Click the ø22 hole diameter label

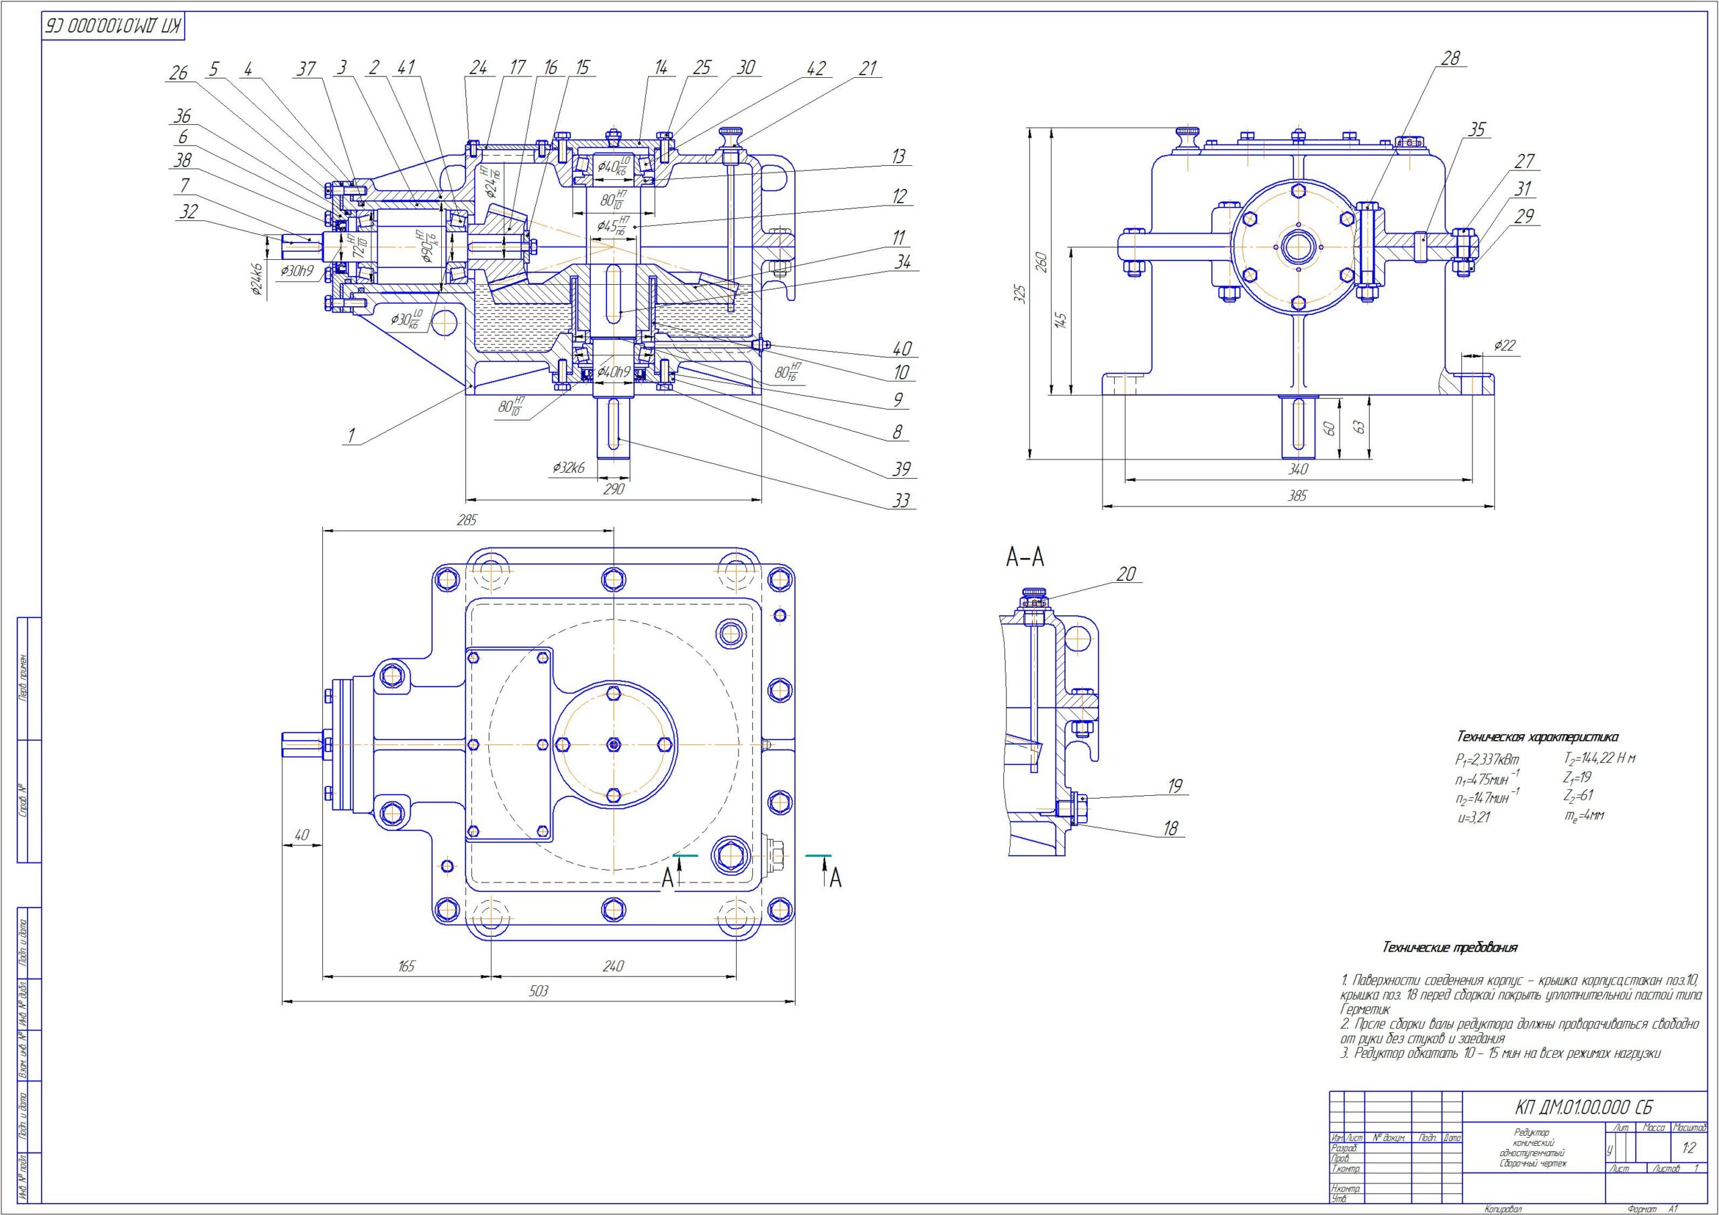pyautogui.click(x=1504, y=345)
